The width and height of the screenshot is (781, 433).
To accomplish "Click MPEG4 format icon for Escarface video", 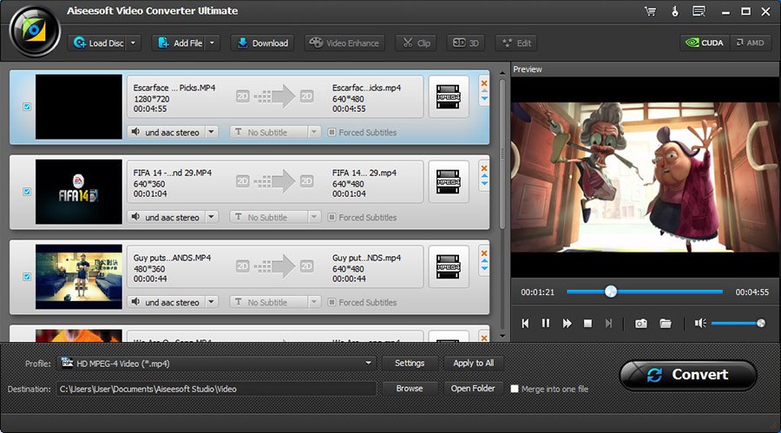I will coord(449,96).
